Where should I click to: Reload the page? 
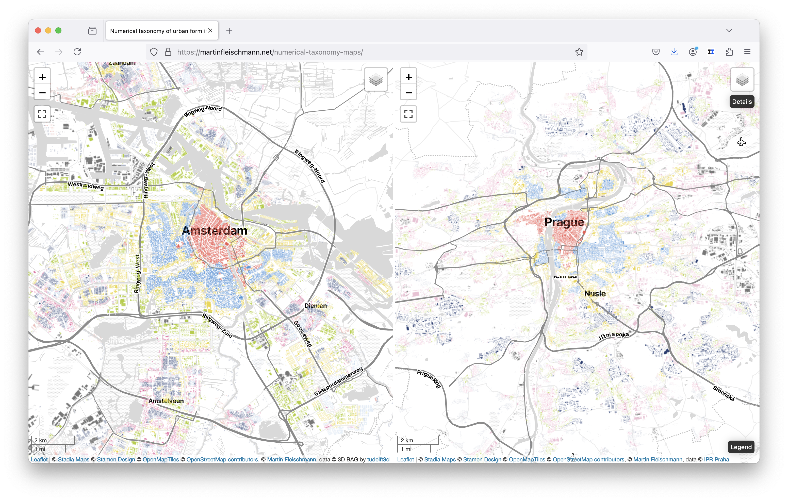(77, 52)
